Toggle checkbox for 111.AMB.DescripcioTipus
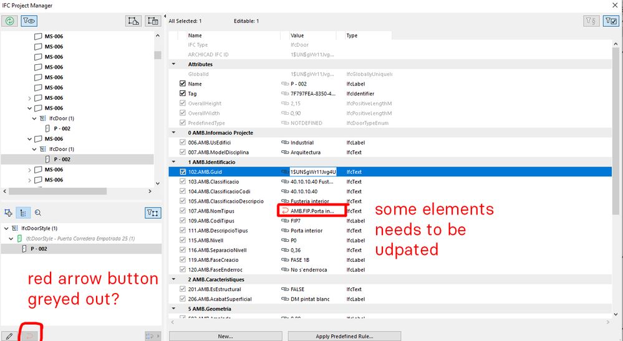 click(182, 231)
